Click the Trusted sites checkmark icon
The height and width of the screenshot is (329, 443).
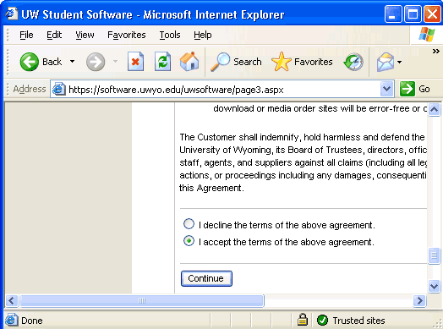(x=322, y=321)
